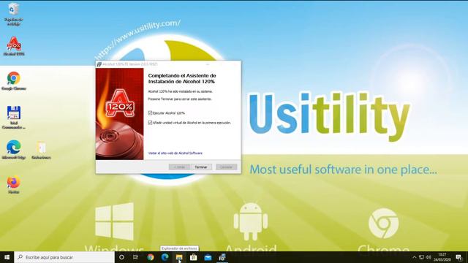468x263 pixels.
Task: Click the Terminar button in the installer
Action: [x=201, y=167]
